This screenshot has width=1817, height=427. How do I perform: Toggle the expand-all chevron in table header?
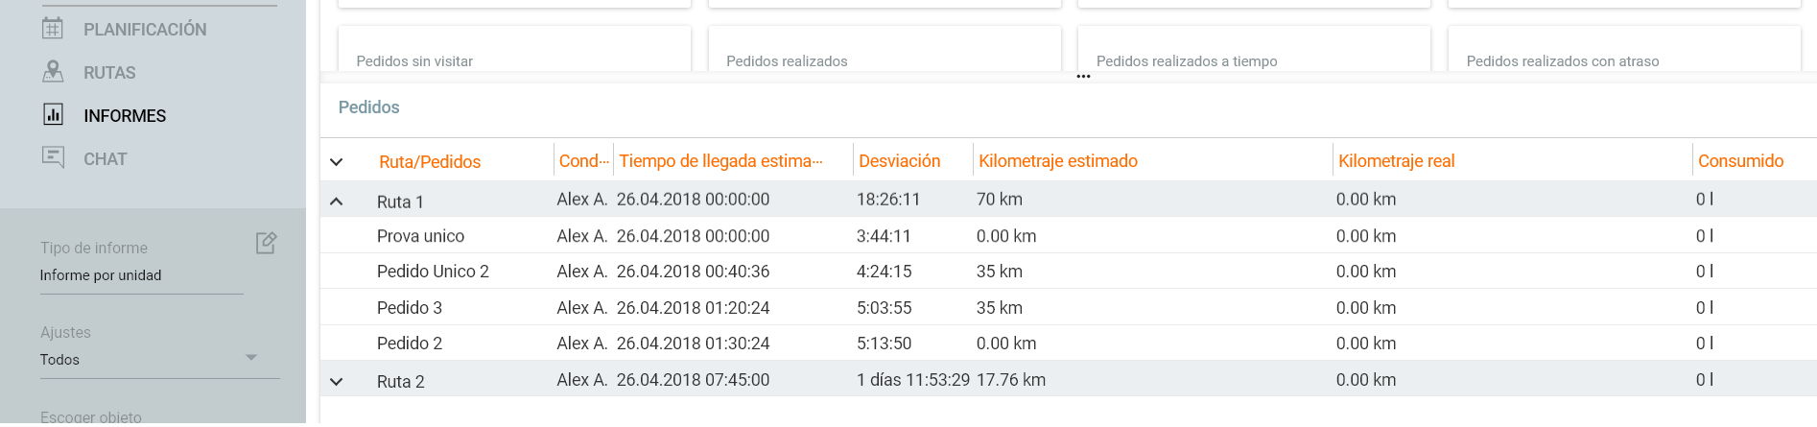(337, 162)
